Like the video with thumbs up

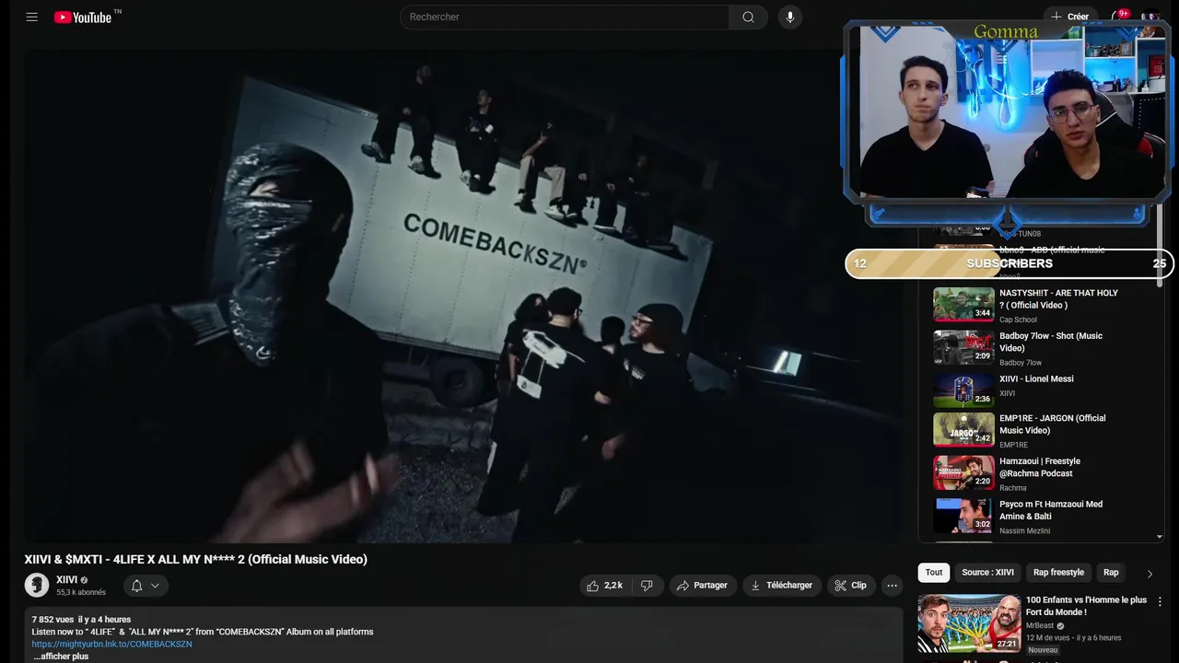pos(604,586)
